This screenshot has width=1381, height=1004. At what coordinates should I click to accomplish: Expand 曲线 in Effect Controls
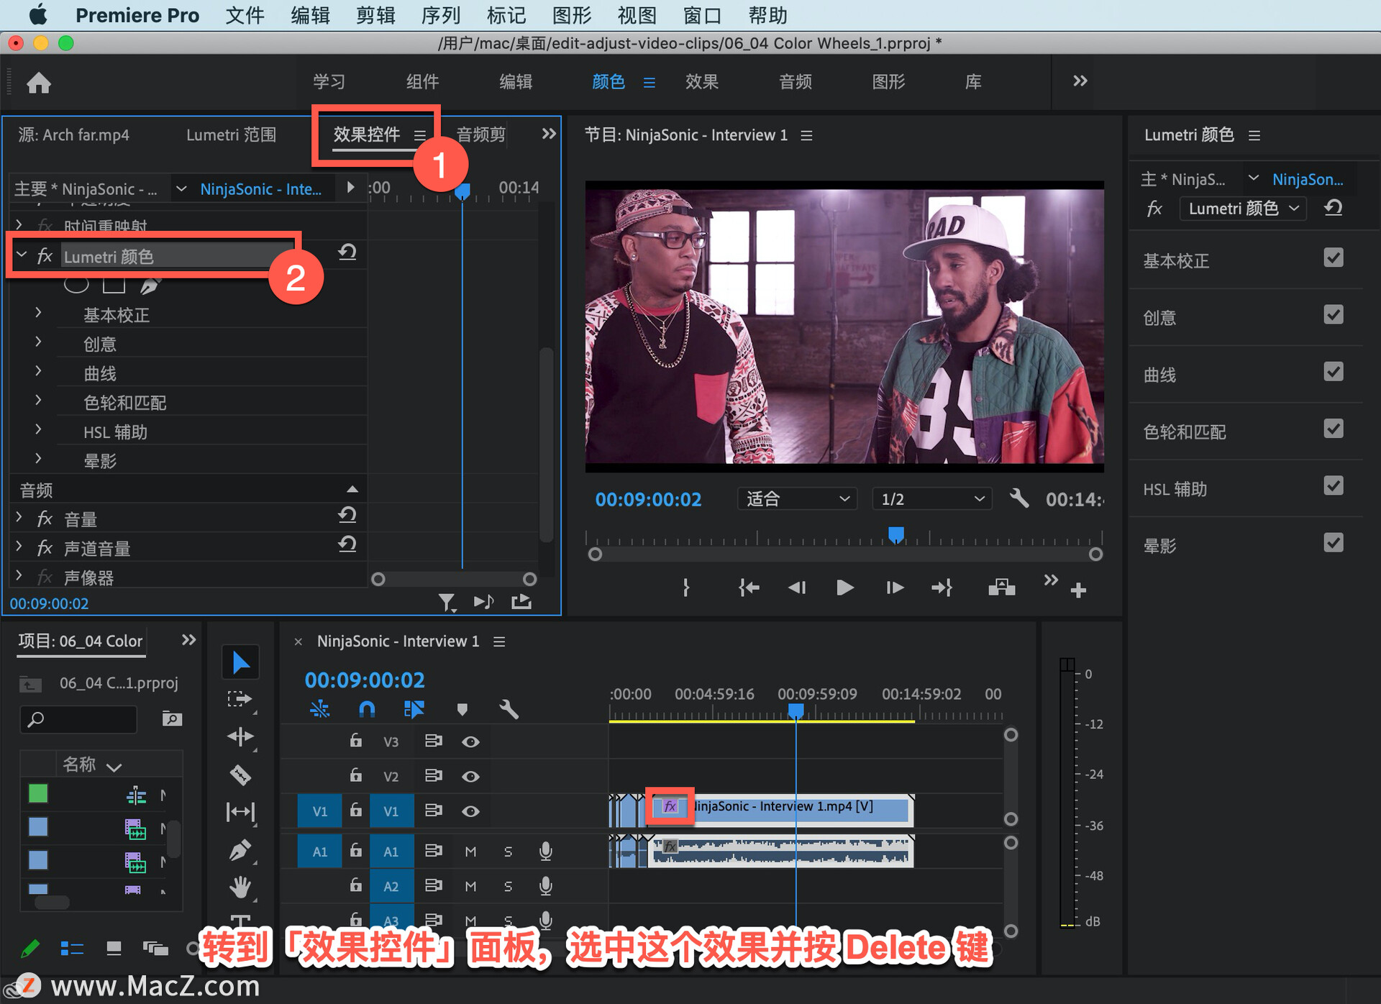pyautogui.click(x=38, y=371)
